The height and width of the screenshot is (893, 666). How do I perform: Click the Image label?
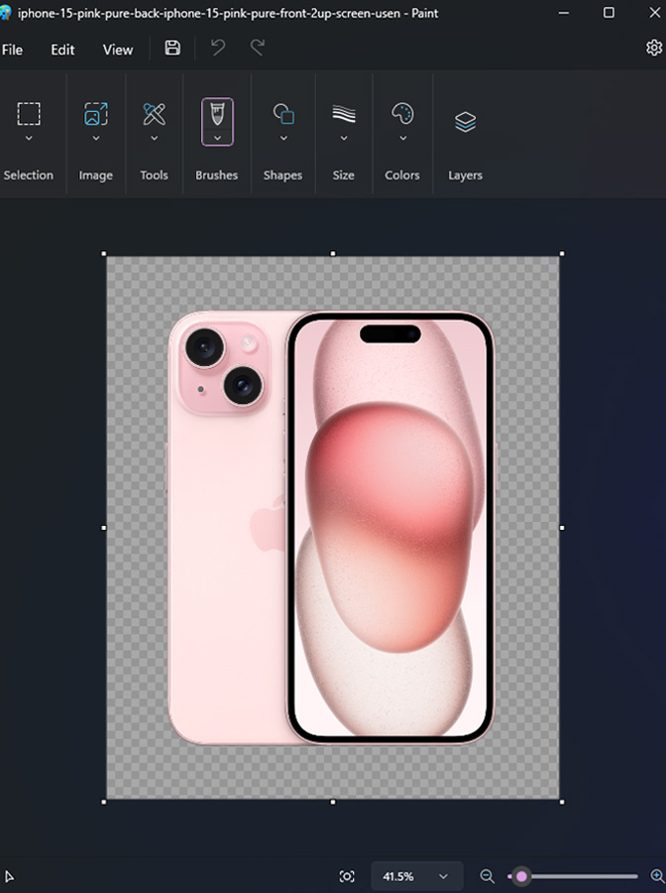pyautogui.click(x=95, y=176)
